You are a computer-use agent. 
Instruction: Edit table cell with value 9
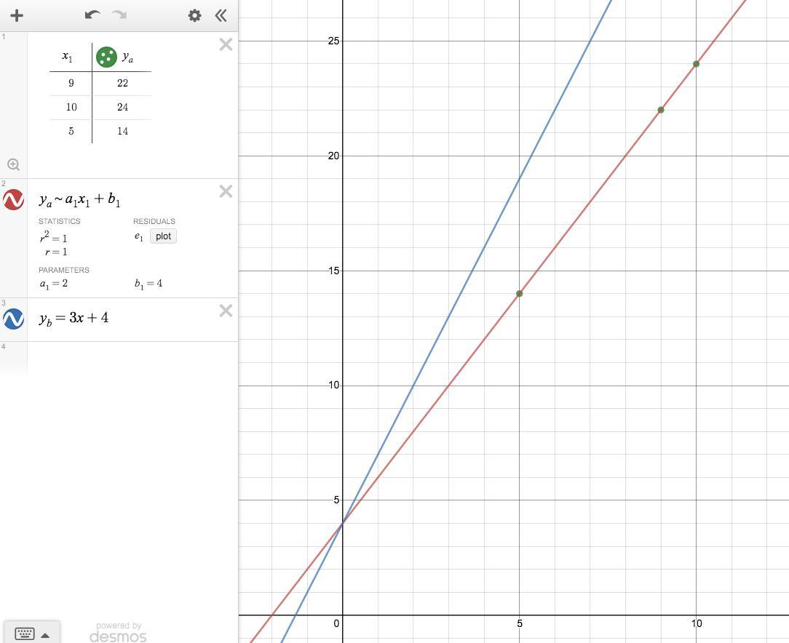pyautogui.click(x=71, y=84)
